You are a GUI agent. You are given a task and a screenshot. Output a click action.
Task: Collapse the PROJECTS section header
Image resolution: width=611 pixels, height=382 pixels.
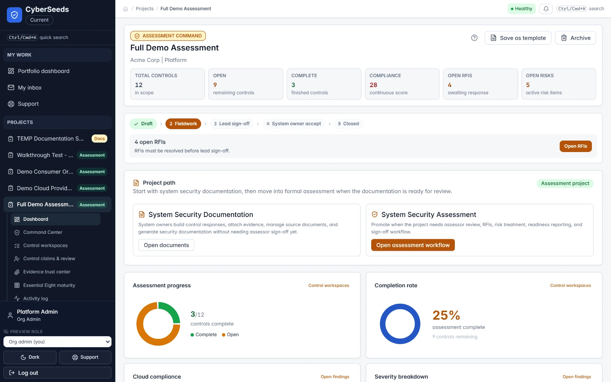coord(57,122)
